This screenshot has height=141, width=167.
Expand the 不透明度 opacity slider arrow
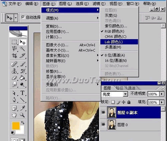pos(162,94)
